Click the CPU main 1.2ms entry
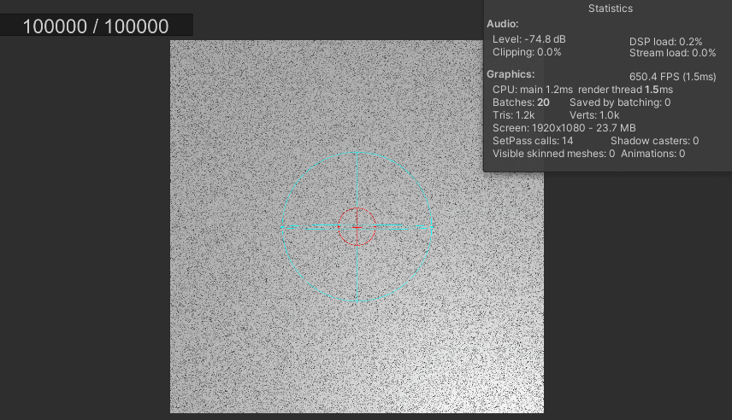 (x=533, y=90)
